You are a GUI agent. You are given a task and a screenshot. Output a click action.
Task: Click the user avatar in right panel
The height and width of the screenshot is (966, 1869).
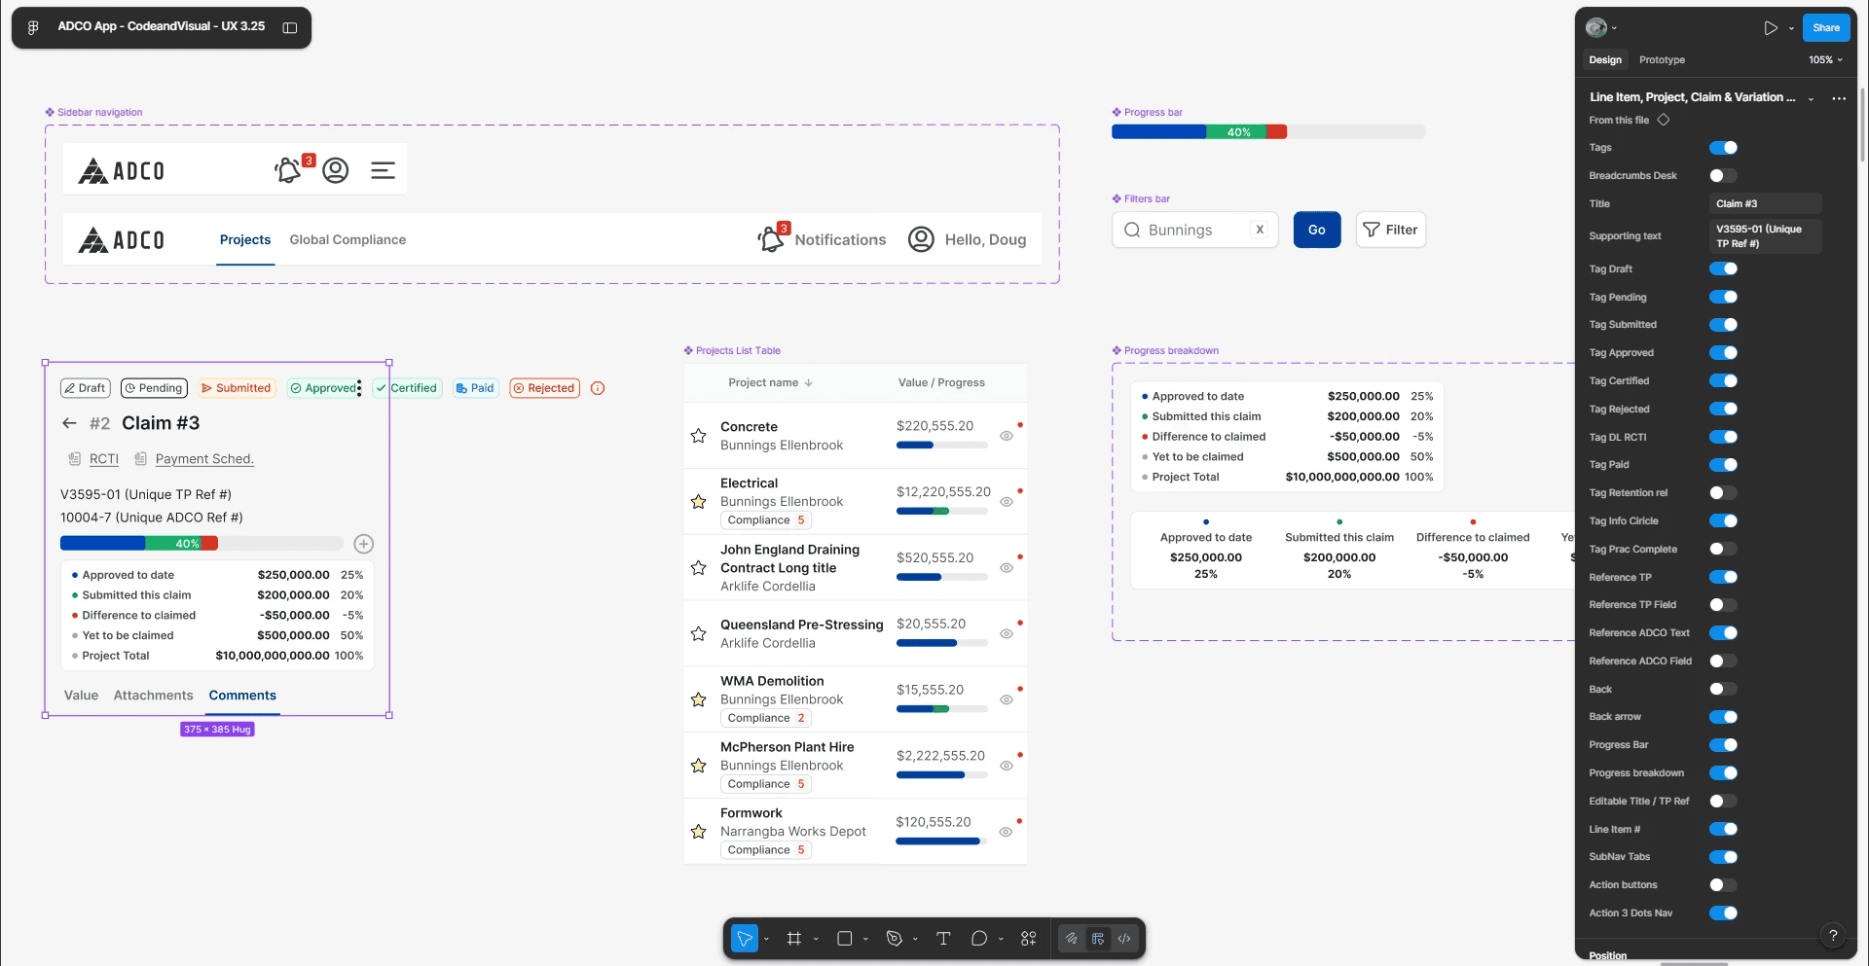point(1596,27)
